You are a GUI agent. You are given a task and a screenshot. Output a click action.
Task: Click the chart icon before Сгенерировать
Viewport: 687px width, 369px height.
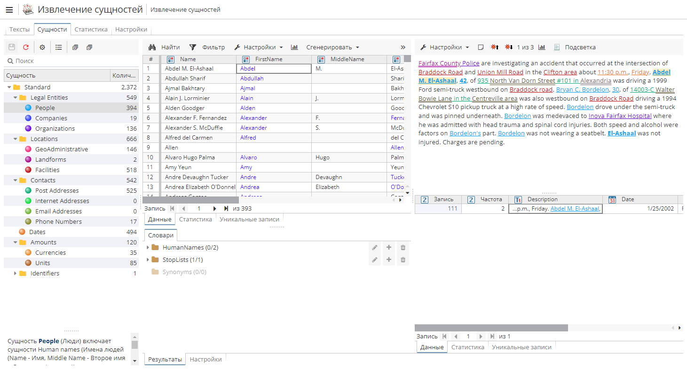point(294,47)
